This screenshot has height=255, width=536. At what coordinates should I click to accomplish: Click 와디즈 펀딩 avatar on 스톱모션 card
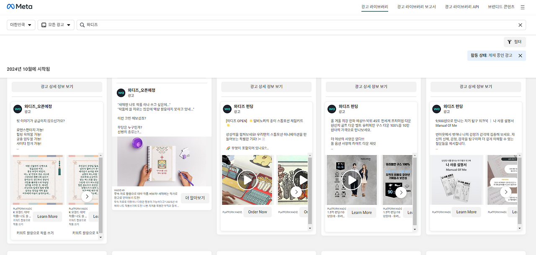pyautogui.click(x=227, y=109)
